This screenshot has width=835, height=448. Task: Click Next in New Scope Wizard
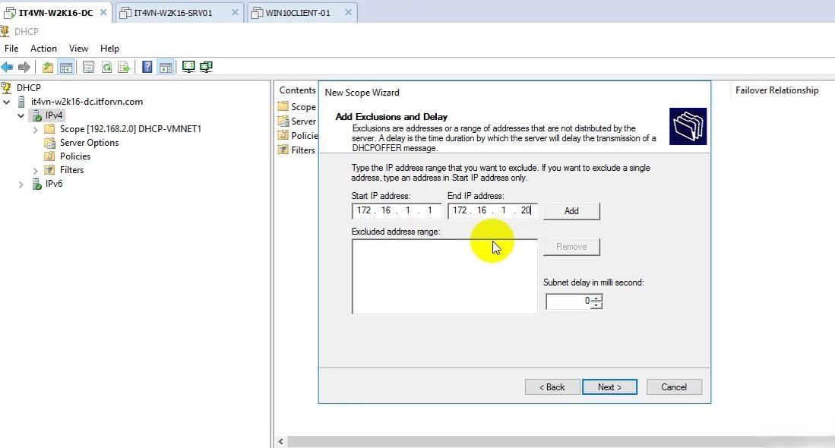[609, 387]
